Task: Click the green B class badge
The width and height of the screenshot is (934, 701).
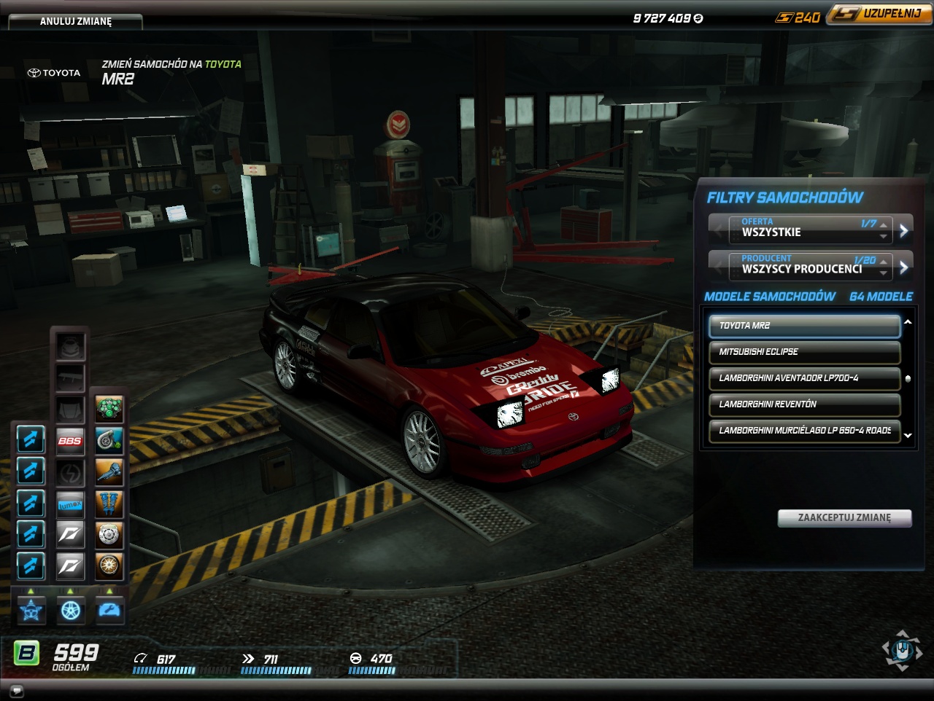Action: [x=27, y=653]
